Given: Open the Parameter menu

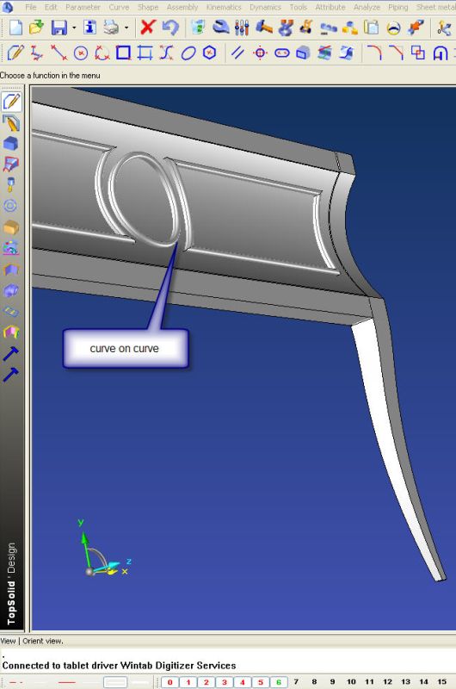Looking at the screenshot, I should click(x=83, y=7).
